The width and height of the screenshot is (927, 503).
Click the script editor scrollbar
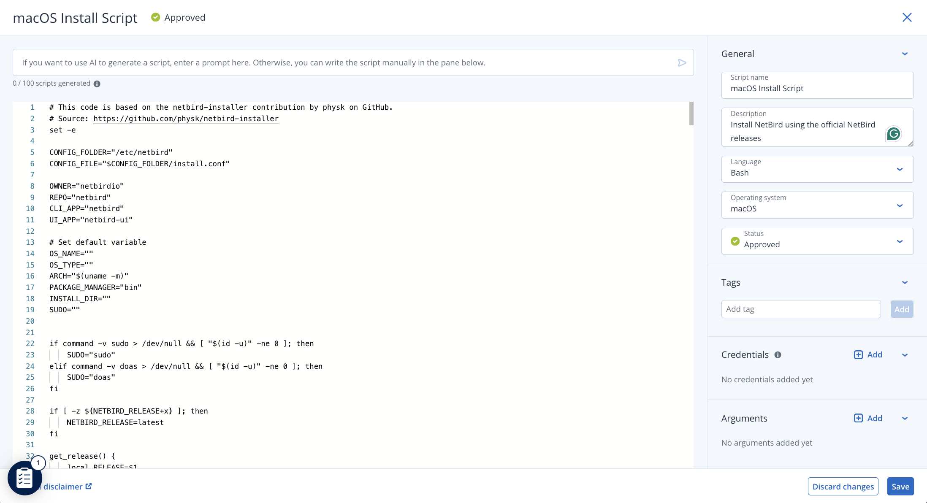(691, 114)
